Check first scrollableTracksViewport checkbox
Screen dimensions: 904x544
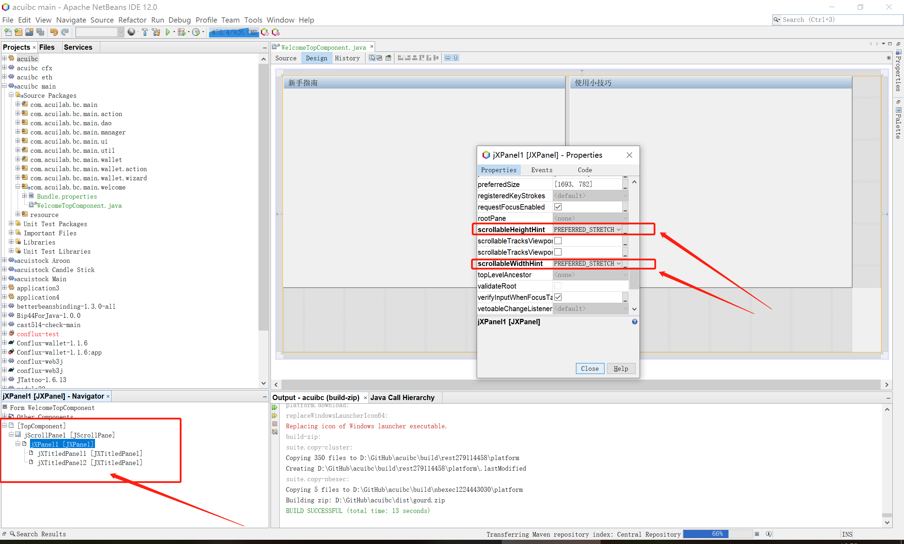coord(558,241)
